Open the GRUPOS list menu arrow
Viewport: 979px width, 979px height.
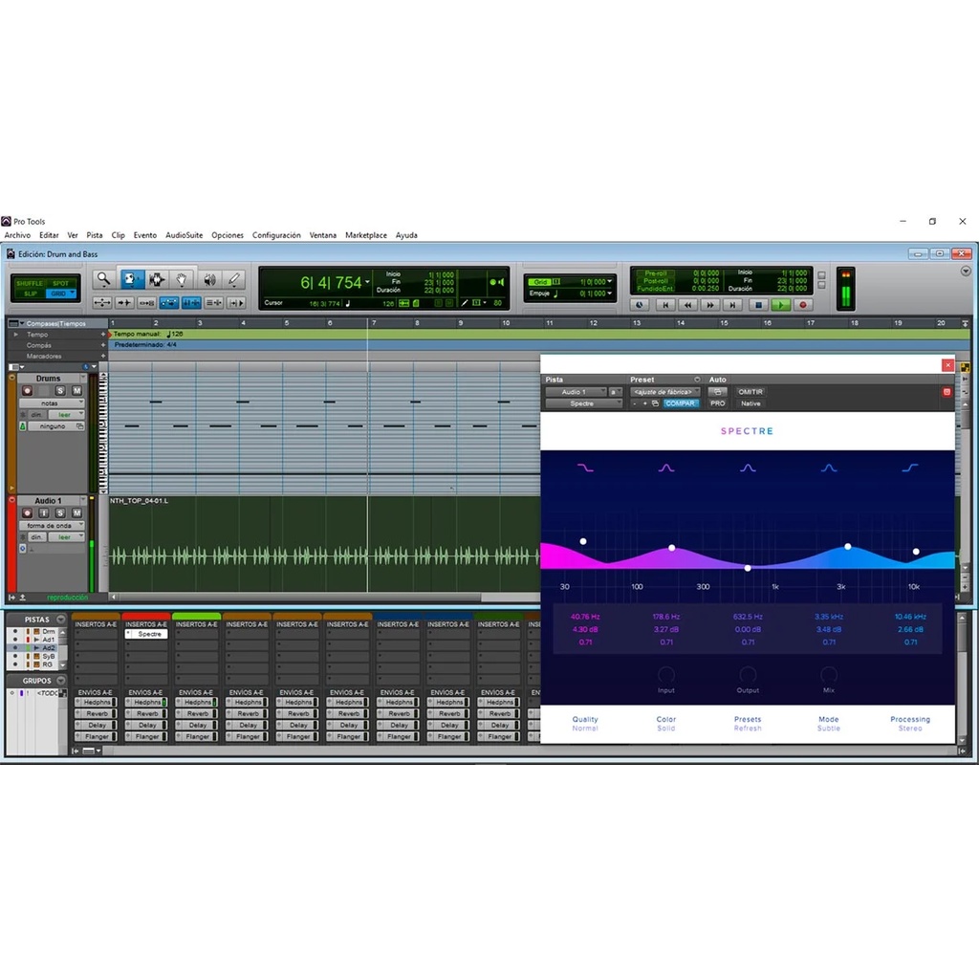point(60,681)
